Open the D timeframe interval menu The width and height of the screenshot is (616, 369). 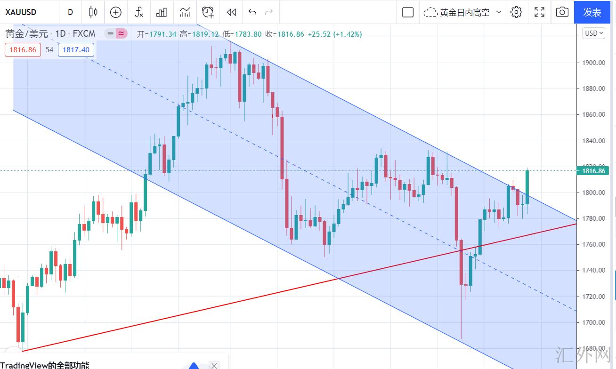click(x=70, y=12)
